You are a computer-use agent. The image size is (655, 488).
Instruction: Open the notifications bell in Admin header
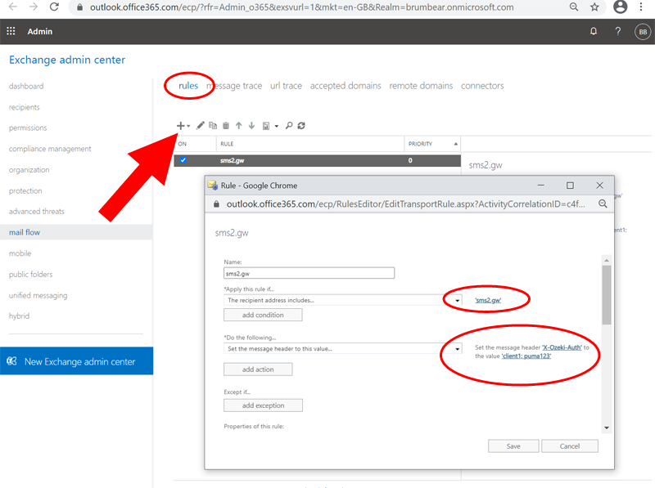tap(594, 32)
